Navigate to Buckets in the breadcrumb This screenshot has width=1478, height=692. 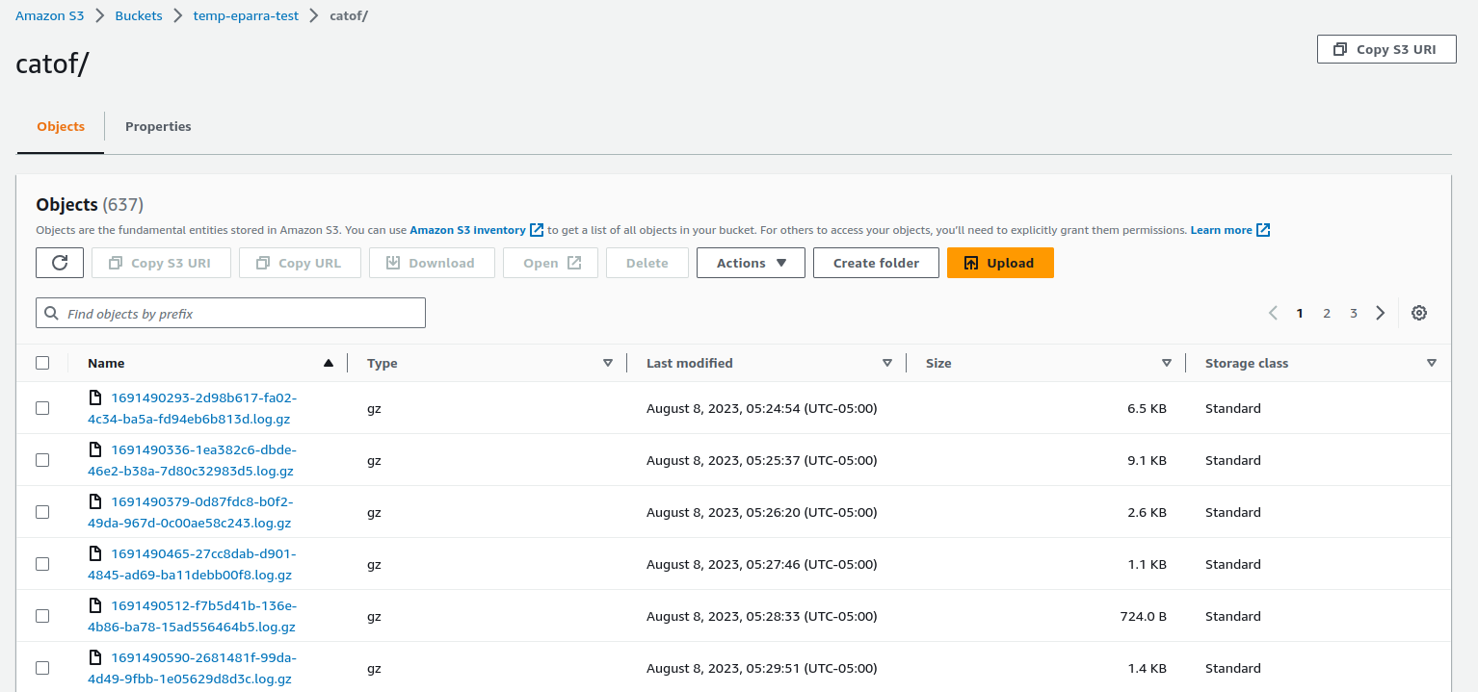(x=139, y=16)
